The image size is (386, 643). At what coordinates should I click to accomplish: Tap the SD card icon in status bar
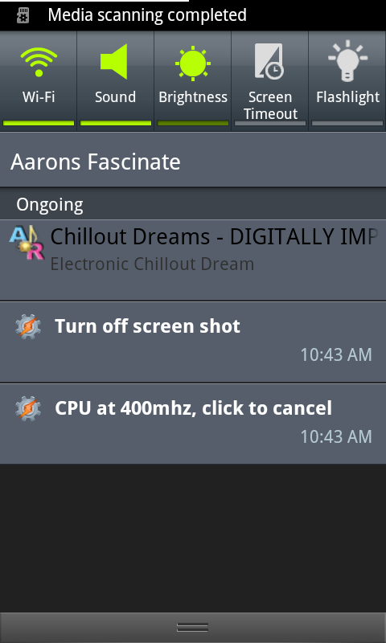coord(23,15)
